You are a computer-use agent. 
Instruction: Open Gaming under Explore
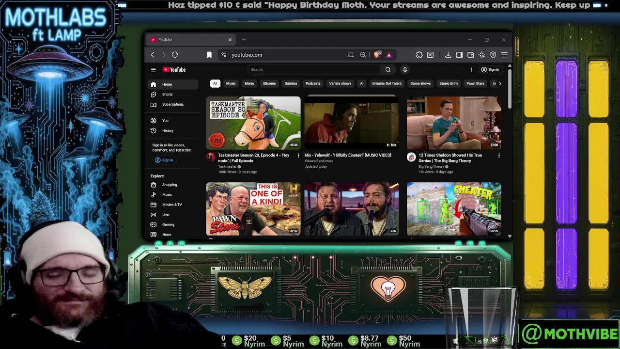(x=172, y=224)
